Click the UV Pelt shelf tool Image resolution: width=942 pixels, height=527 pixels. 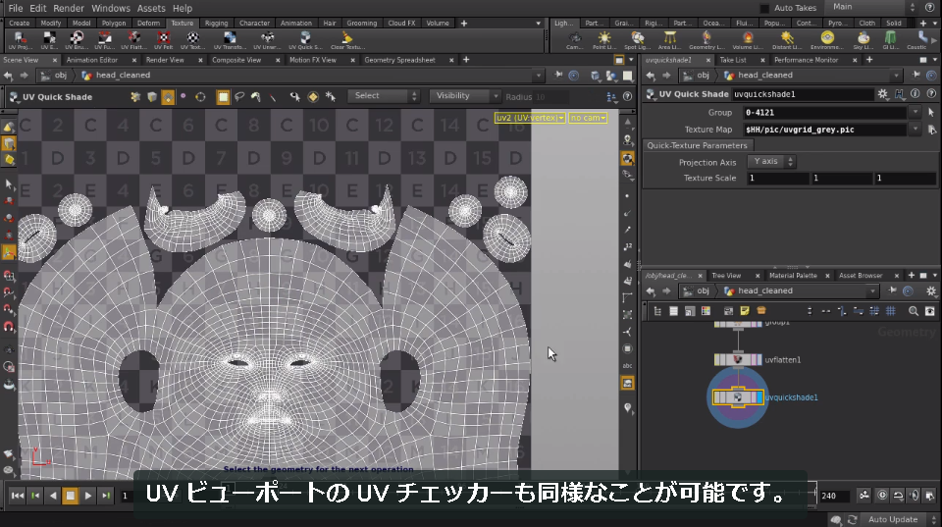click(163, 40)
